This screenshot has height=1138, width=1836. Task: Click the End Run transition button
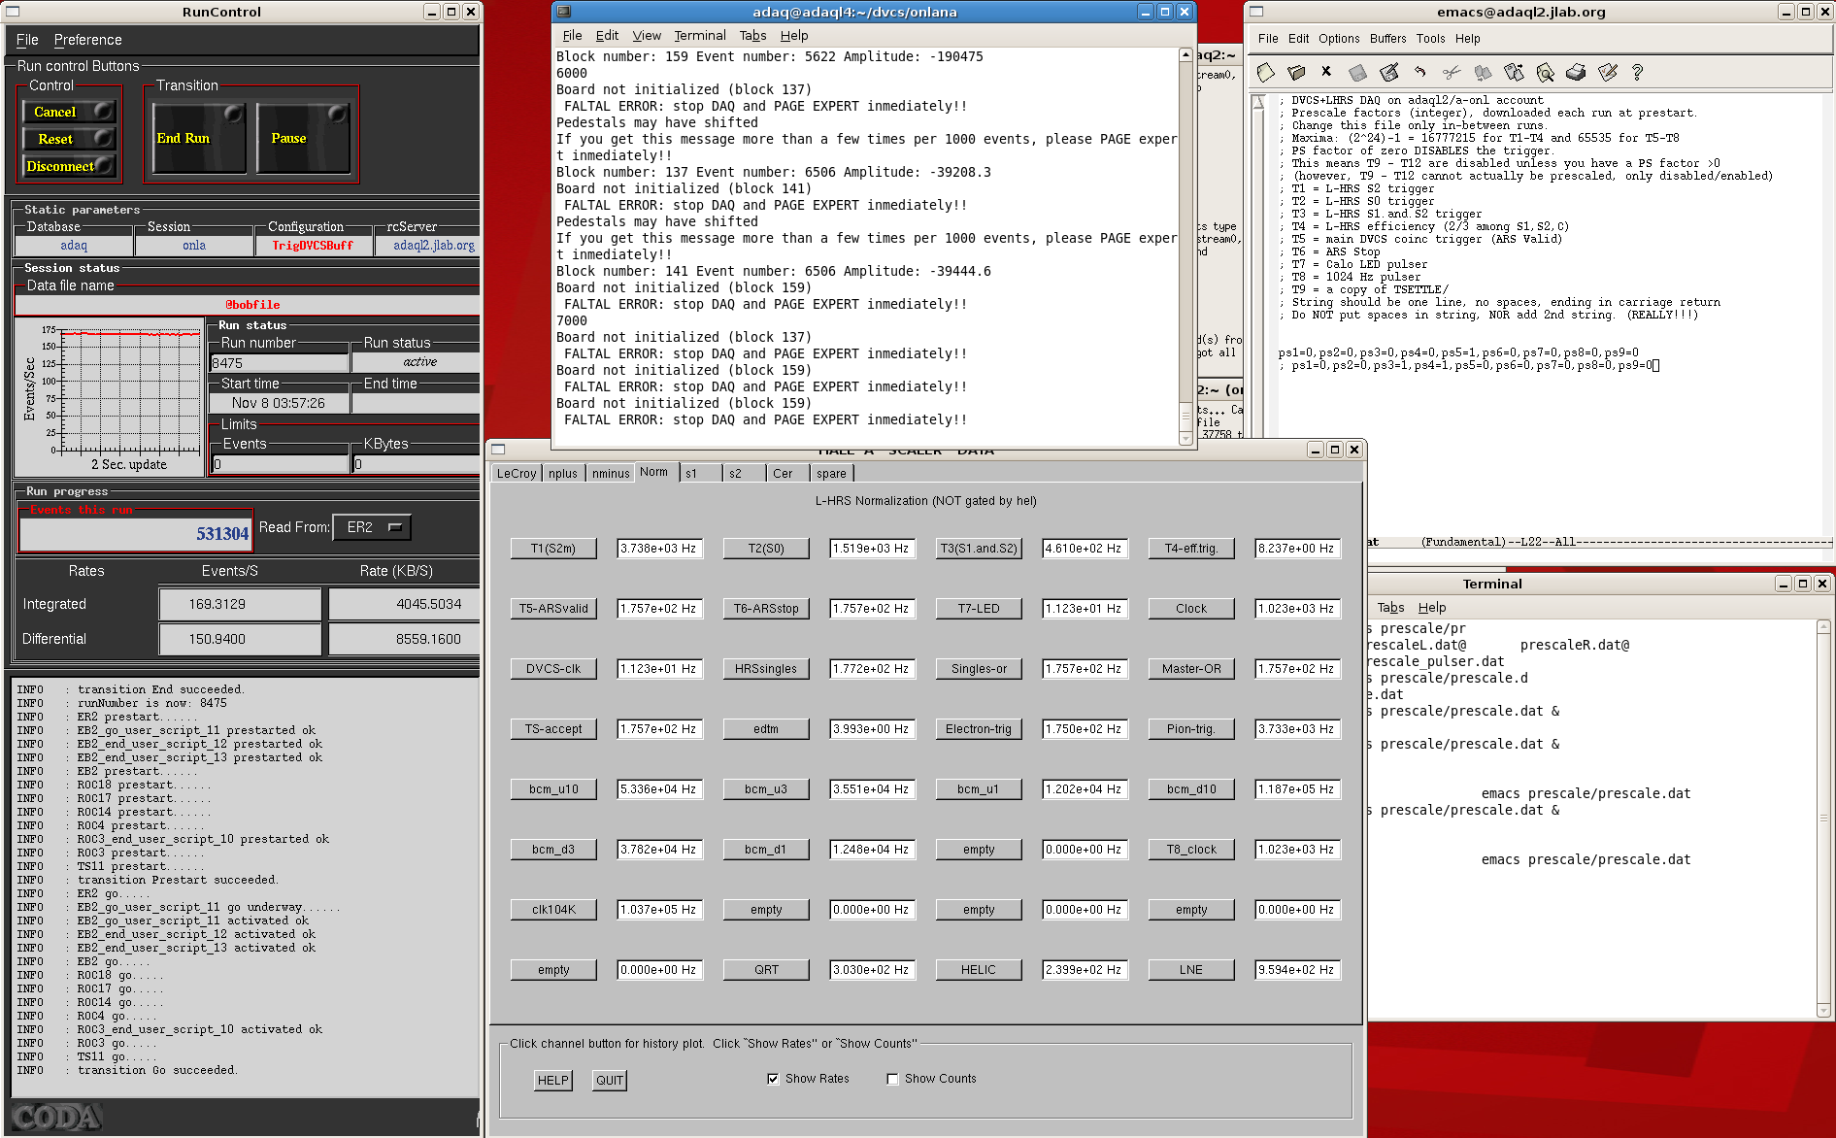pos(198,138)
